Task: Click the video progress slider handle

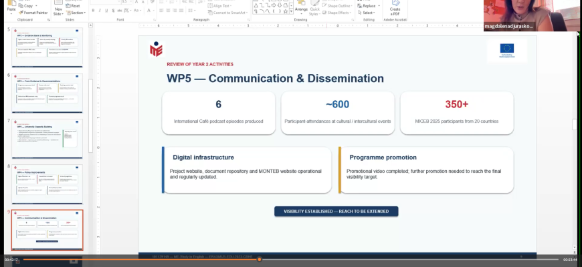Action: (259, 259)
